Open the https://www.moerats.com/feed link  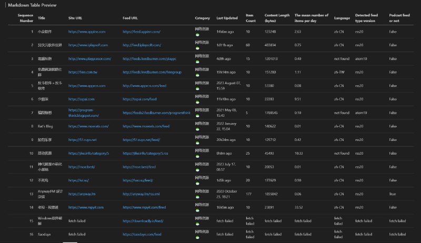(146, 126)
